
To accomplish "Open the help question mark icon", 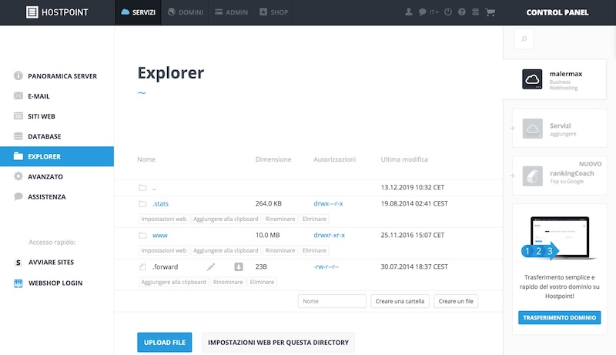I will [461, 12].
